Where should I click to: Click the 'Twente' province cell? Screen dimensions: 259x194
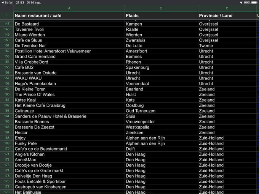click(227, 46)
